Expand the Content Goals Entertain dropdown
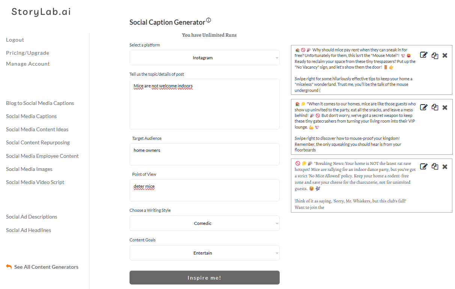 tap(205, 253)
